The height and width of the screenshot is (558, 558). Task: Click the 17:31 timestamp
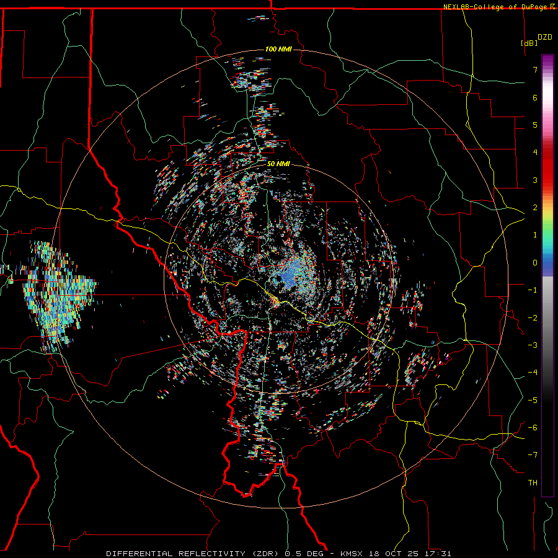(438, 554)
